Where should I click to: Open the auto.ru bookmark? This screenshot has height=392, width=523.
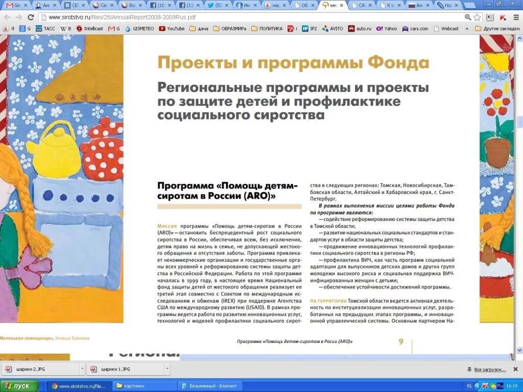360,29
